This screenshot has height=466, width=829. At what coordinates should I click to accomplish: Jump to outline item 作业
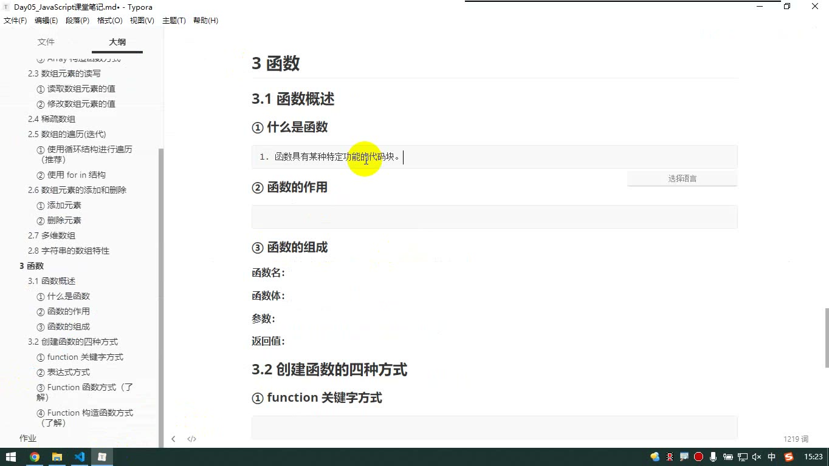tap(28, 438)
